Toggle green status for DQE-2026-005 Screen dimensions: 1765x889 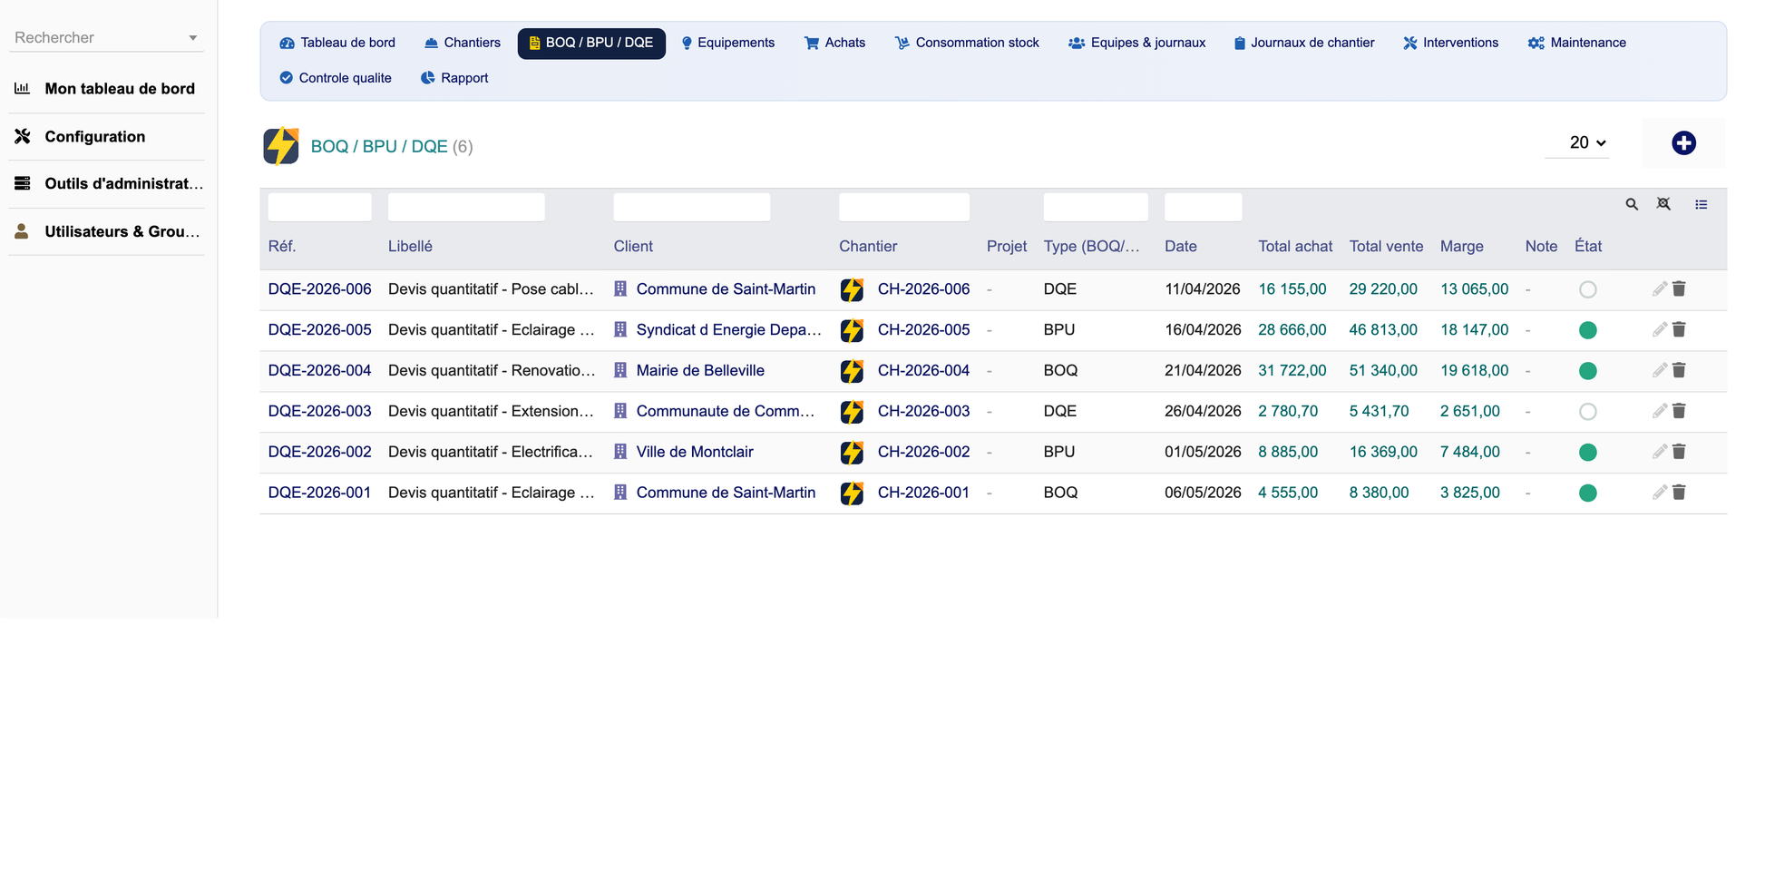click(1587, 331)
